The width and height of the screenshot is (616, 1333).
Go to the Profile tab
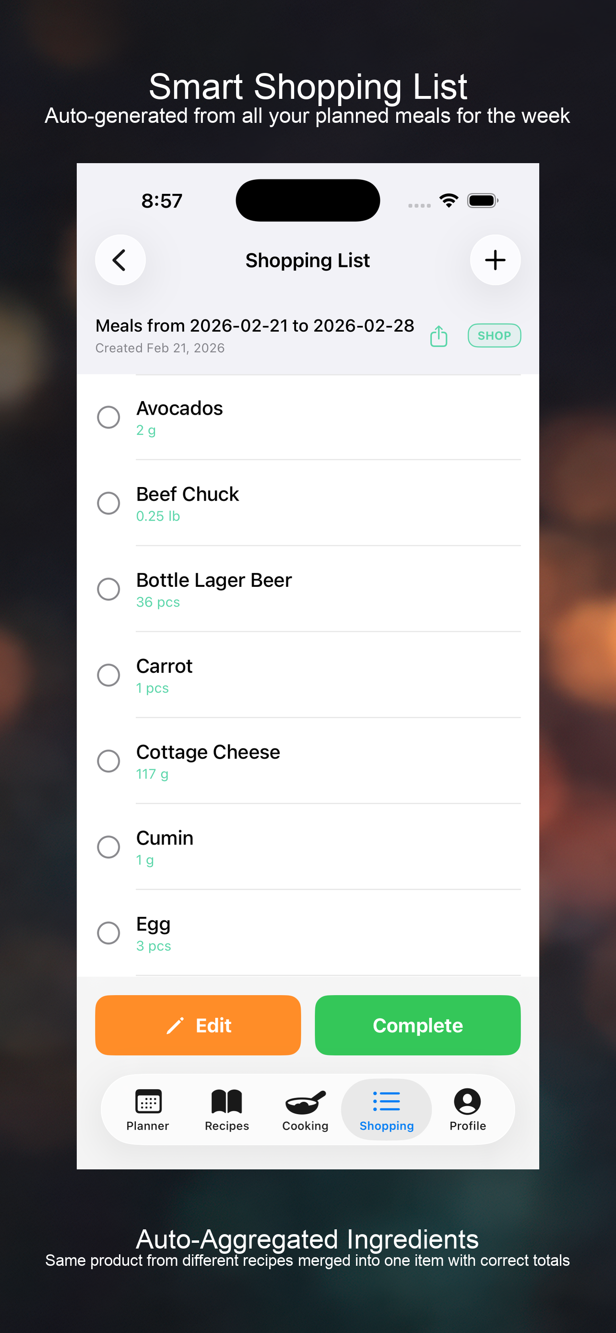468,1109
